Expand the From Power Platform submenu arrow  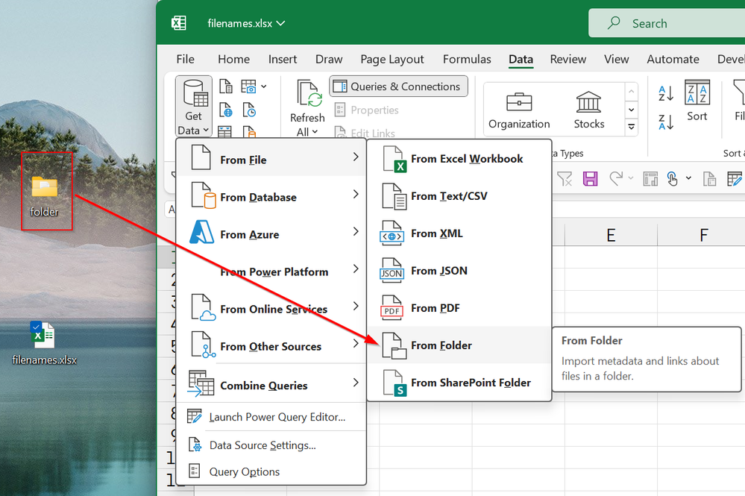click(356, 269)
